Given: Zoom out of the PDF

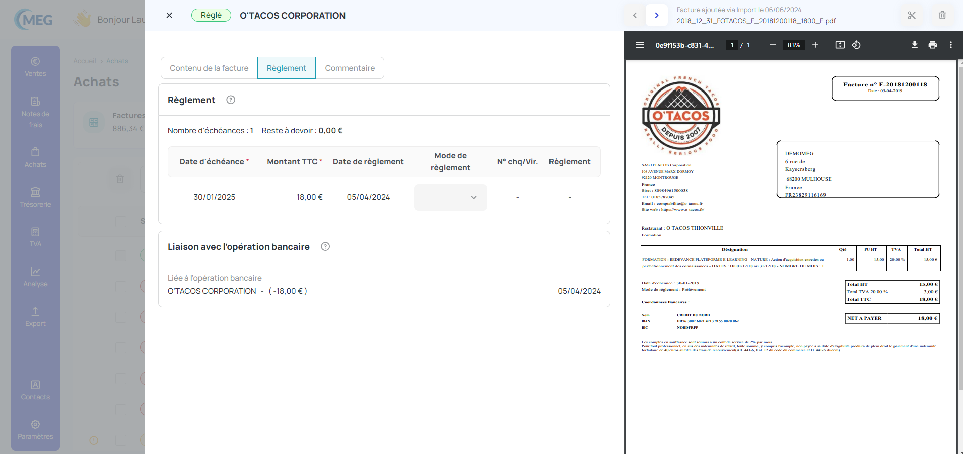Looking at the screenshot, I should 773,45.
